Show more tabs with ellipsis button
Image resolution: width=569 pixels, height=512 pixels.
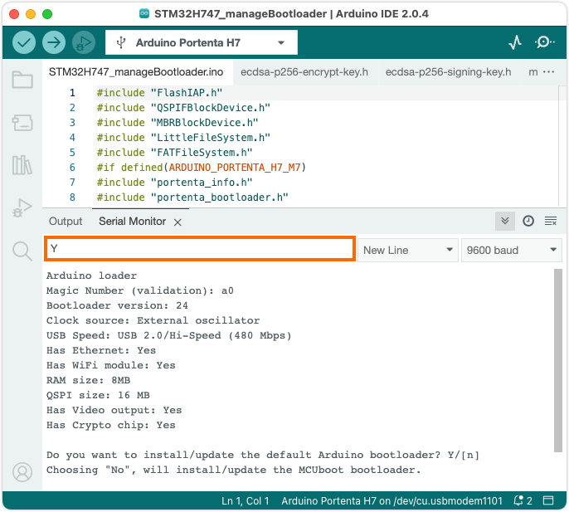548,72
